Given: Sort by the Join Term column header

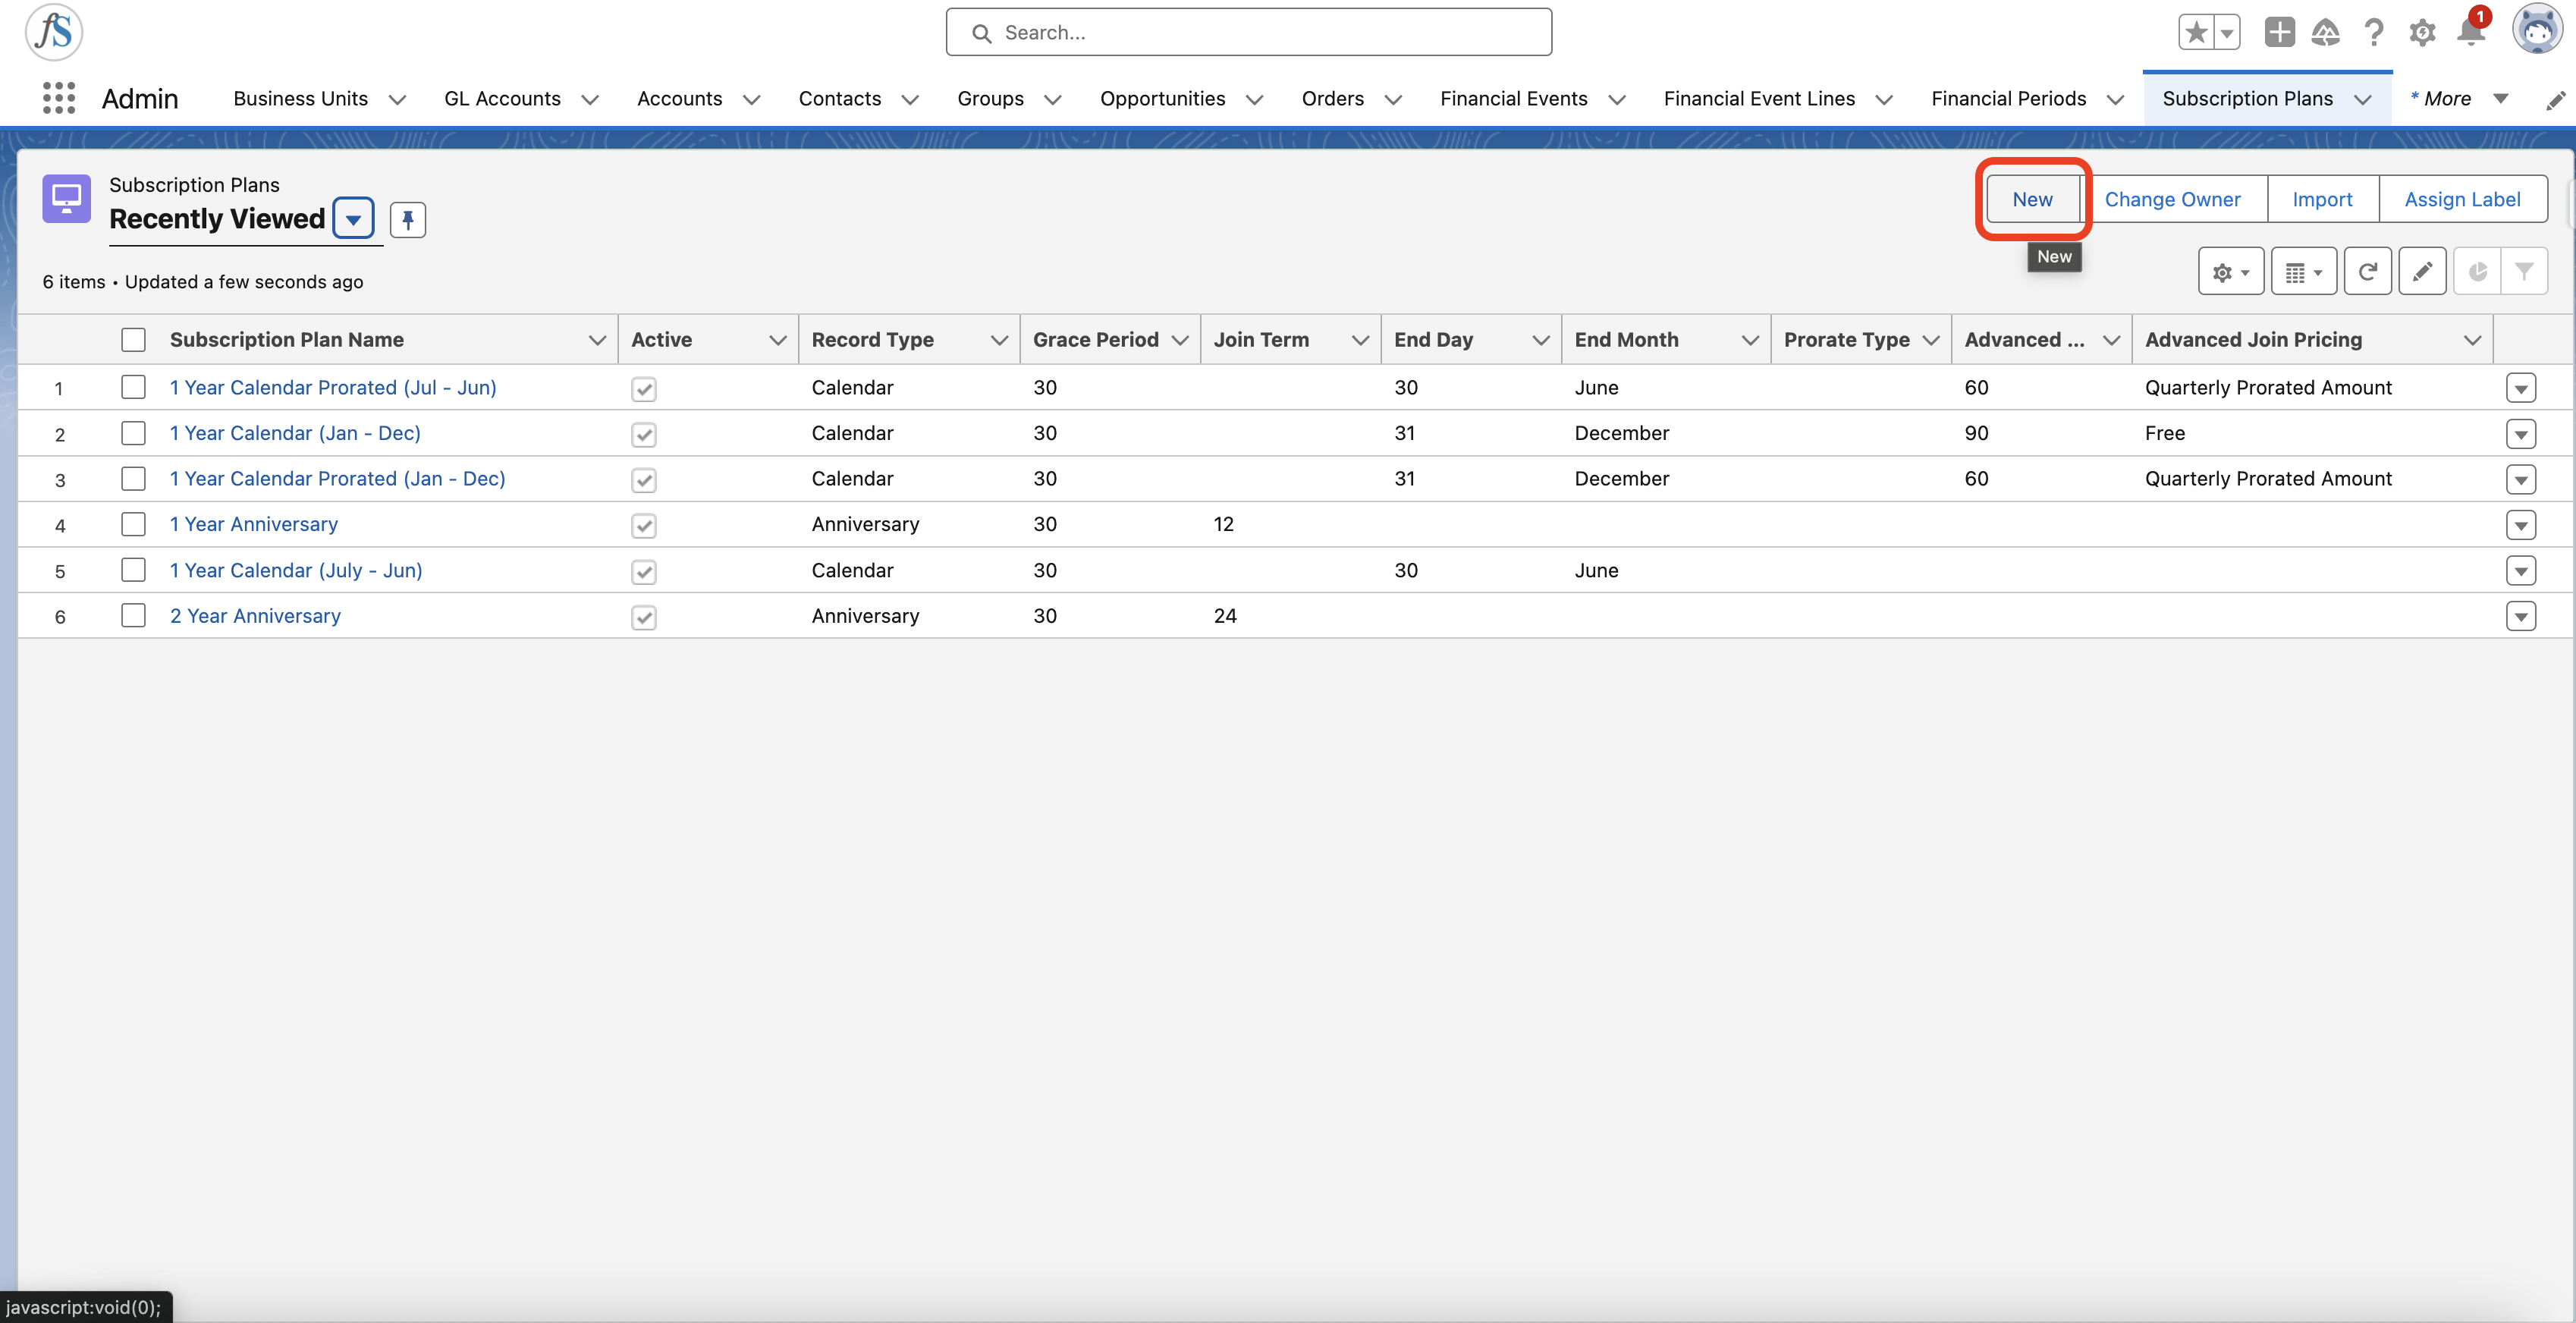Looking at the screenshot, I should (1261, 340).
